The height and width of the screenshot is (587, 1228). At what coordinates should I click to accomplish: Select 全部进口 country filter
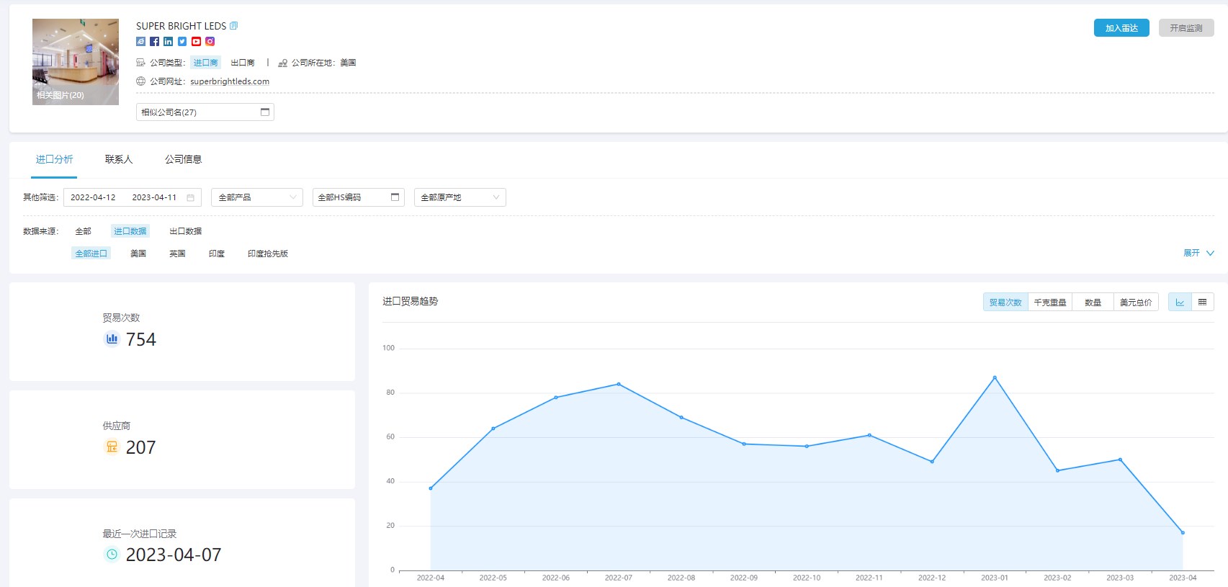point(91,254)
